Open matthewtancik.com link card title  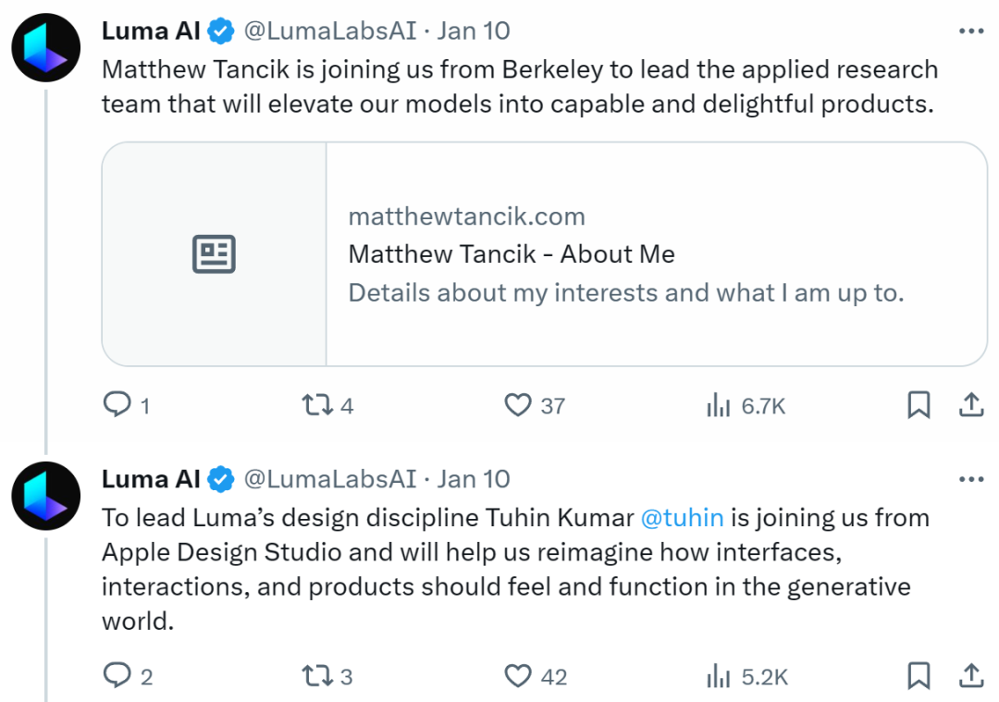(511, 254)
